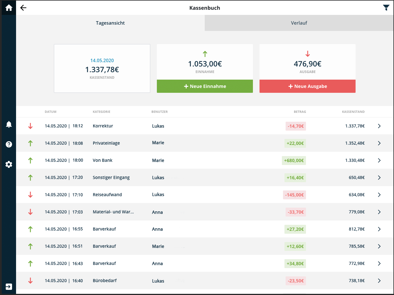Expand details of Korrektur entry chevron
This screenshot has height=295, width=394.
click(x=379, y=126)
